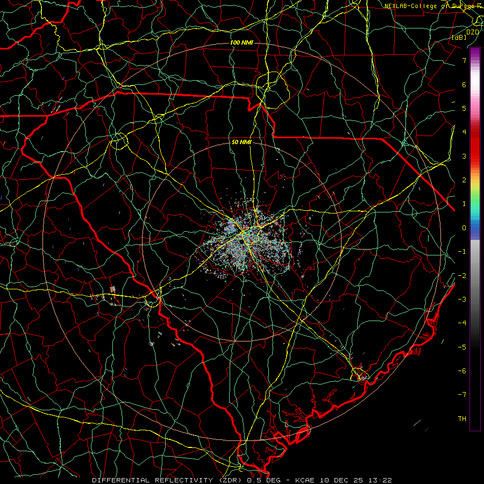Click the [dB] units label

pos(459,37)
